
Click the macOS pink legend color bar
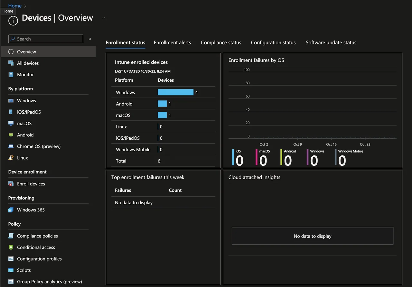point(257,157)
